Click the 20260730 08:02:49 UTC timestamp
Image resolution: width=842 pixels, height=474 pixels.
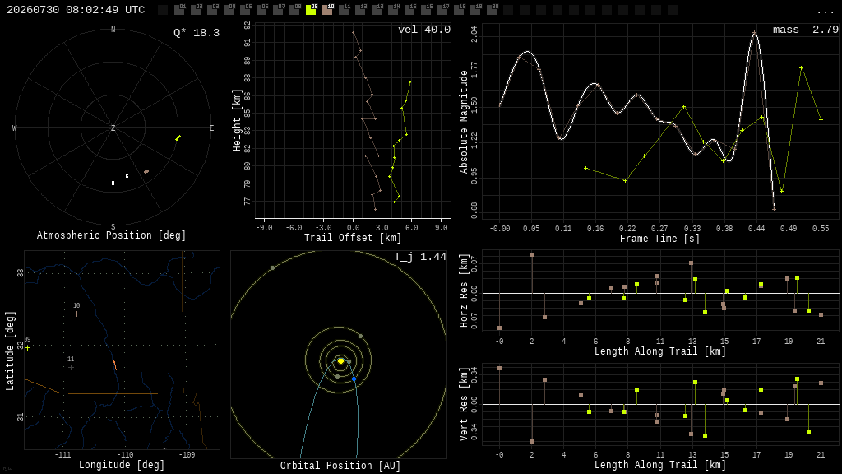[x=76, y=10]
